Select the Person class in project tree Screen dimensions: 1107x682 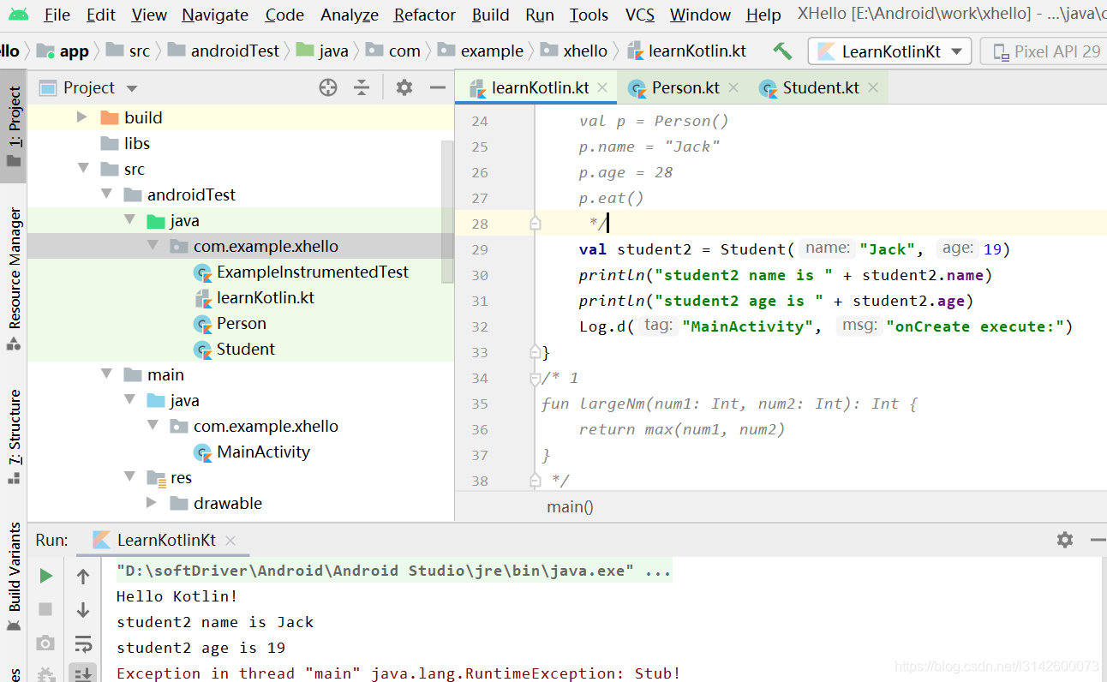pyautogui.click(x=241, y=323)
